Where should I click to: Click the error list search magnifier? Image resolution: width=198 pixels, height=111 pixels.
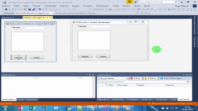(x=188, y=82)
